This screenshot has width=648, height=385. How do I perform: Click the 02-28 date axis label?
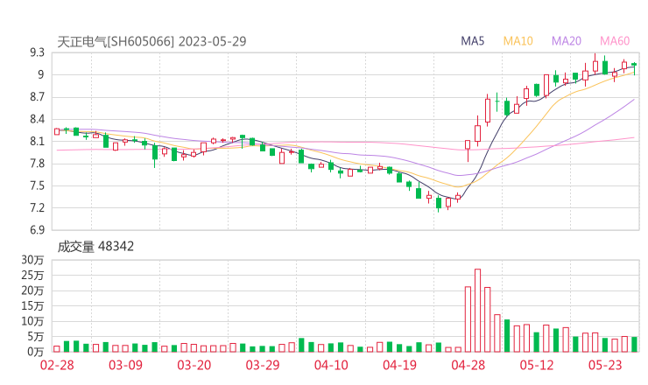57,365
